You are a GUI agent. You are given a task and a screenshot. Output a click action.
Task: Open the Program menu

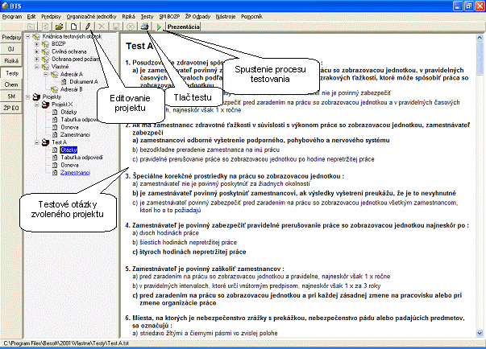point(12,17)
